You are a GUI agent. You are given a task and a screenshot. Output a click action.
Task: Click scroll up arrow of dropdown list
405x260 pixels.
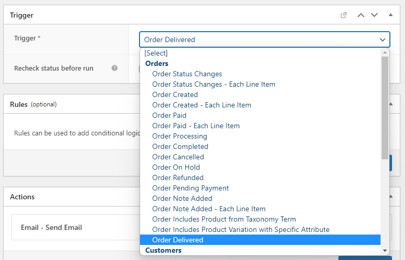pos(385,52)
